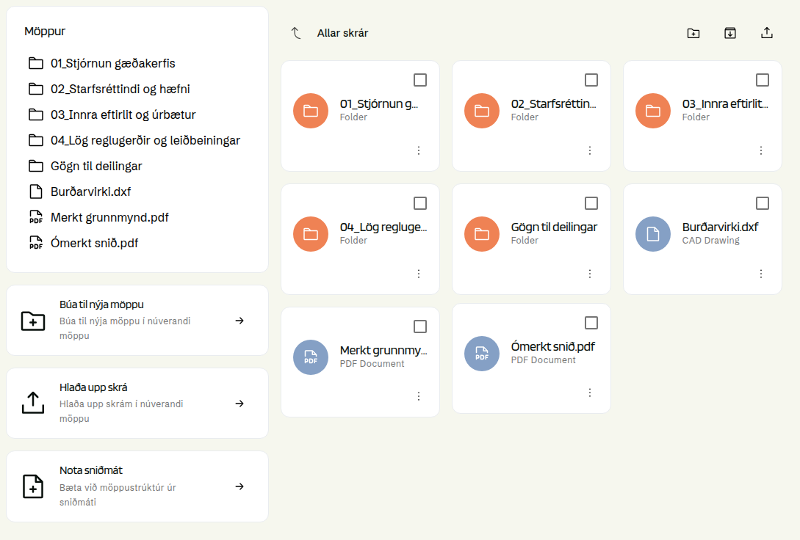Click Nota sniðmát template action
The image size is (800, 540).
coord(137,486)
